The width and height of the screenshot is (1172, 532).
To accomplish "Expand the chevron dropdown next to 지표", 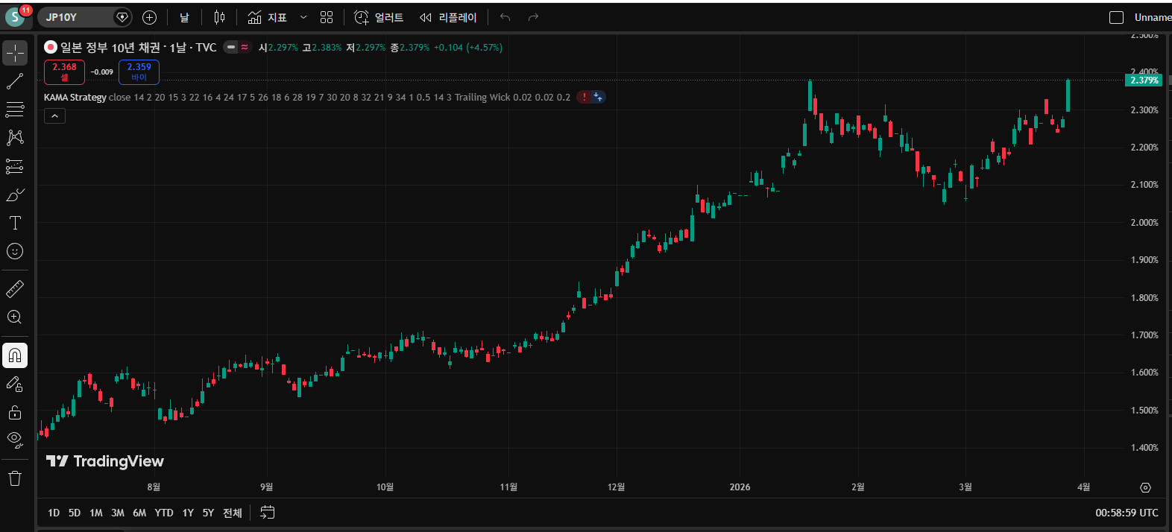I will (303, 17).
